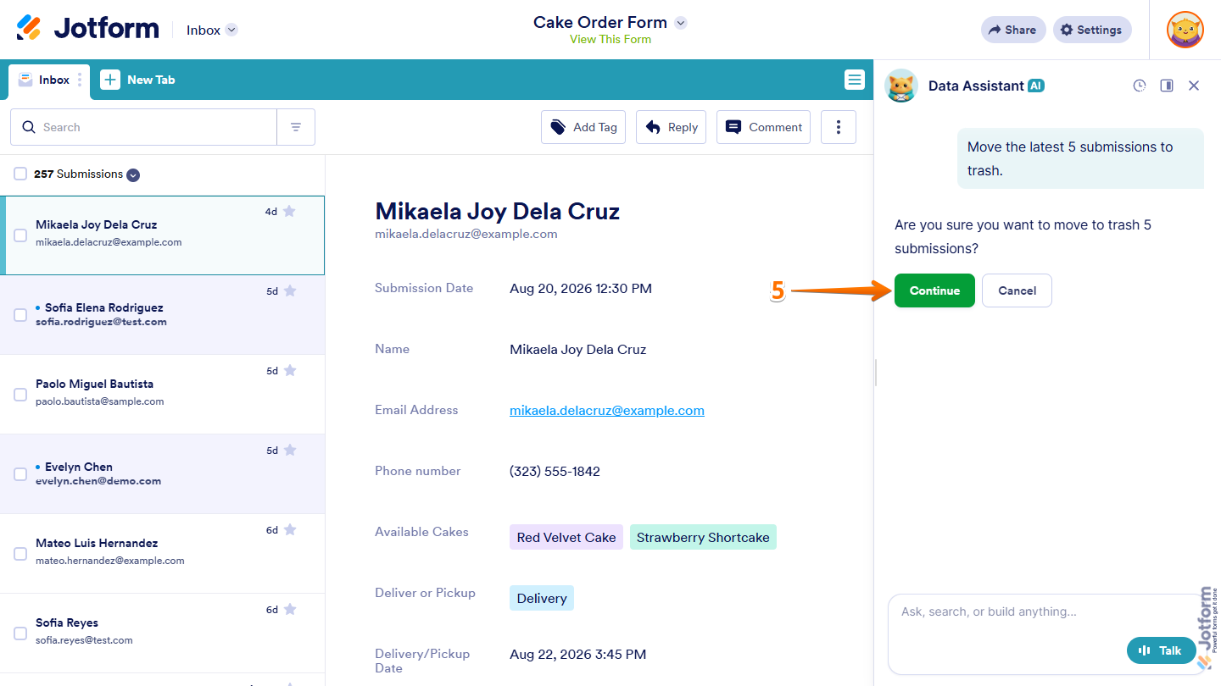Viewport: 1221px width, 686px height.
Task: Star Mikaela Joy Dela Cruz submission
Action: click(x=289, y=211)
